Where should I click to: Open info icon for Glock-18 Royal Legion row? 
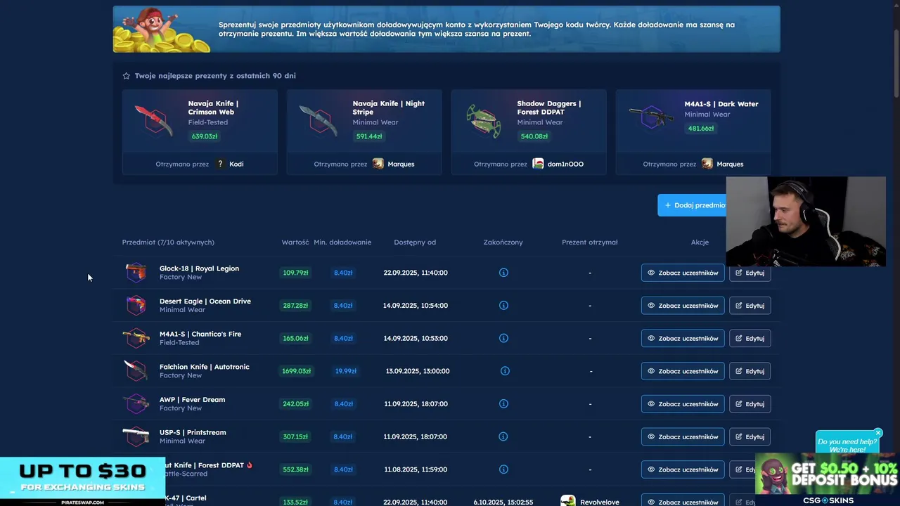(x=503, y=273)
